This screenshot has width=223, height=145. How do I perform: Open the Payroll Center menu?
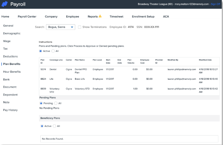(x=27, y=16)
